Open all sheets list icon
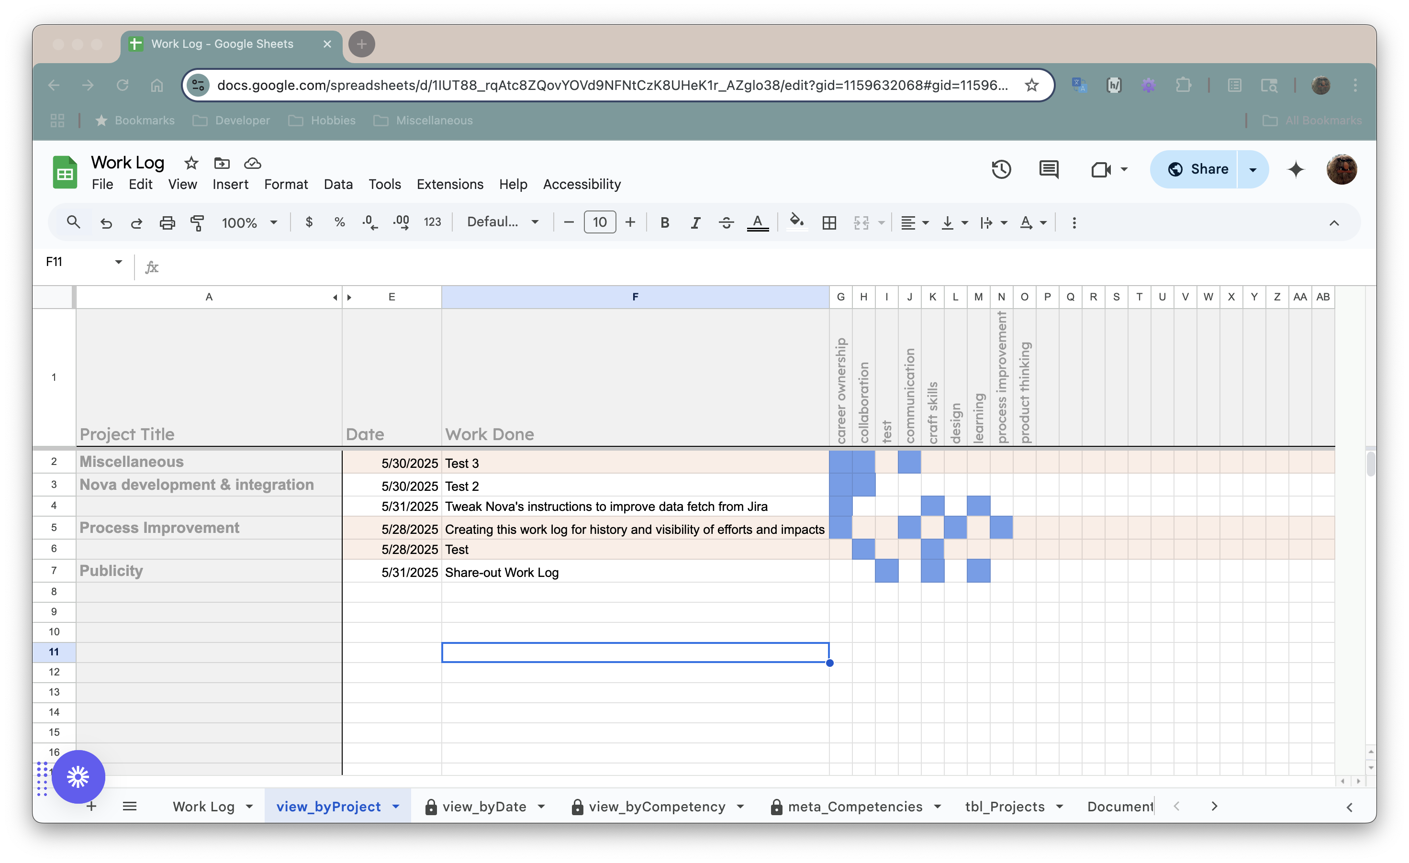 130,807
